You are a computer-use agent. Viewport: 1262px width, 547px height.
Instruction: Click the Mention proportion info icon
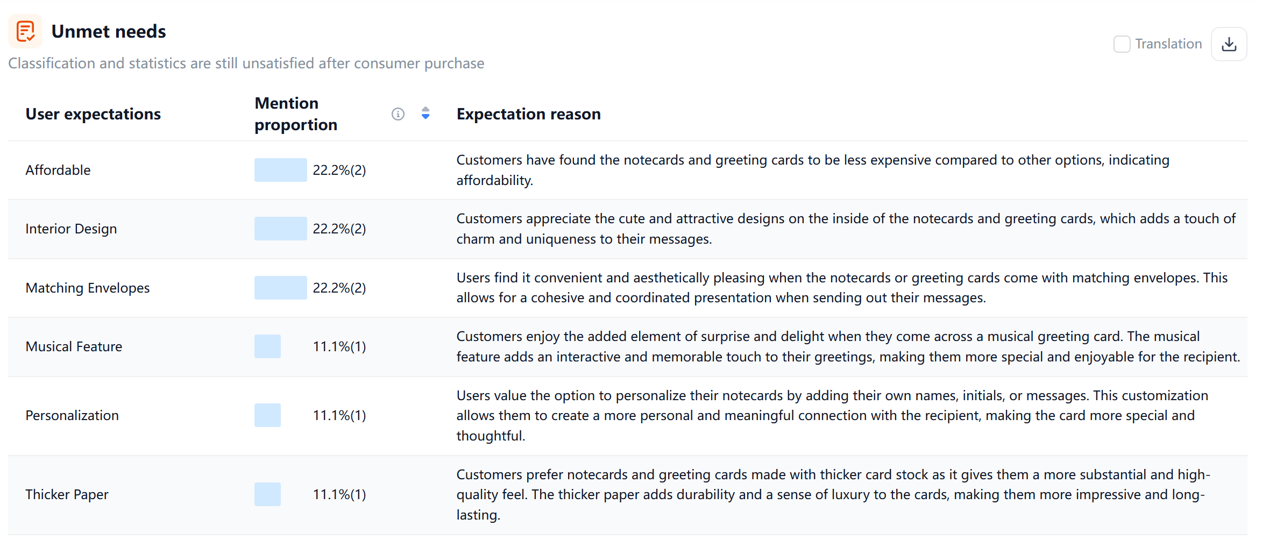coord(398,114)
